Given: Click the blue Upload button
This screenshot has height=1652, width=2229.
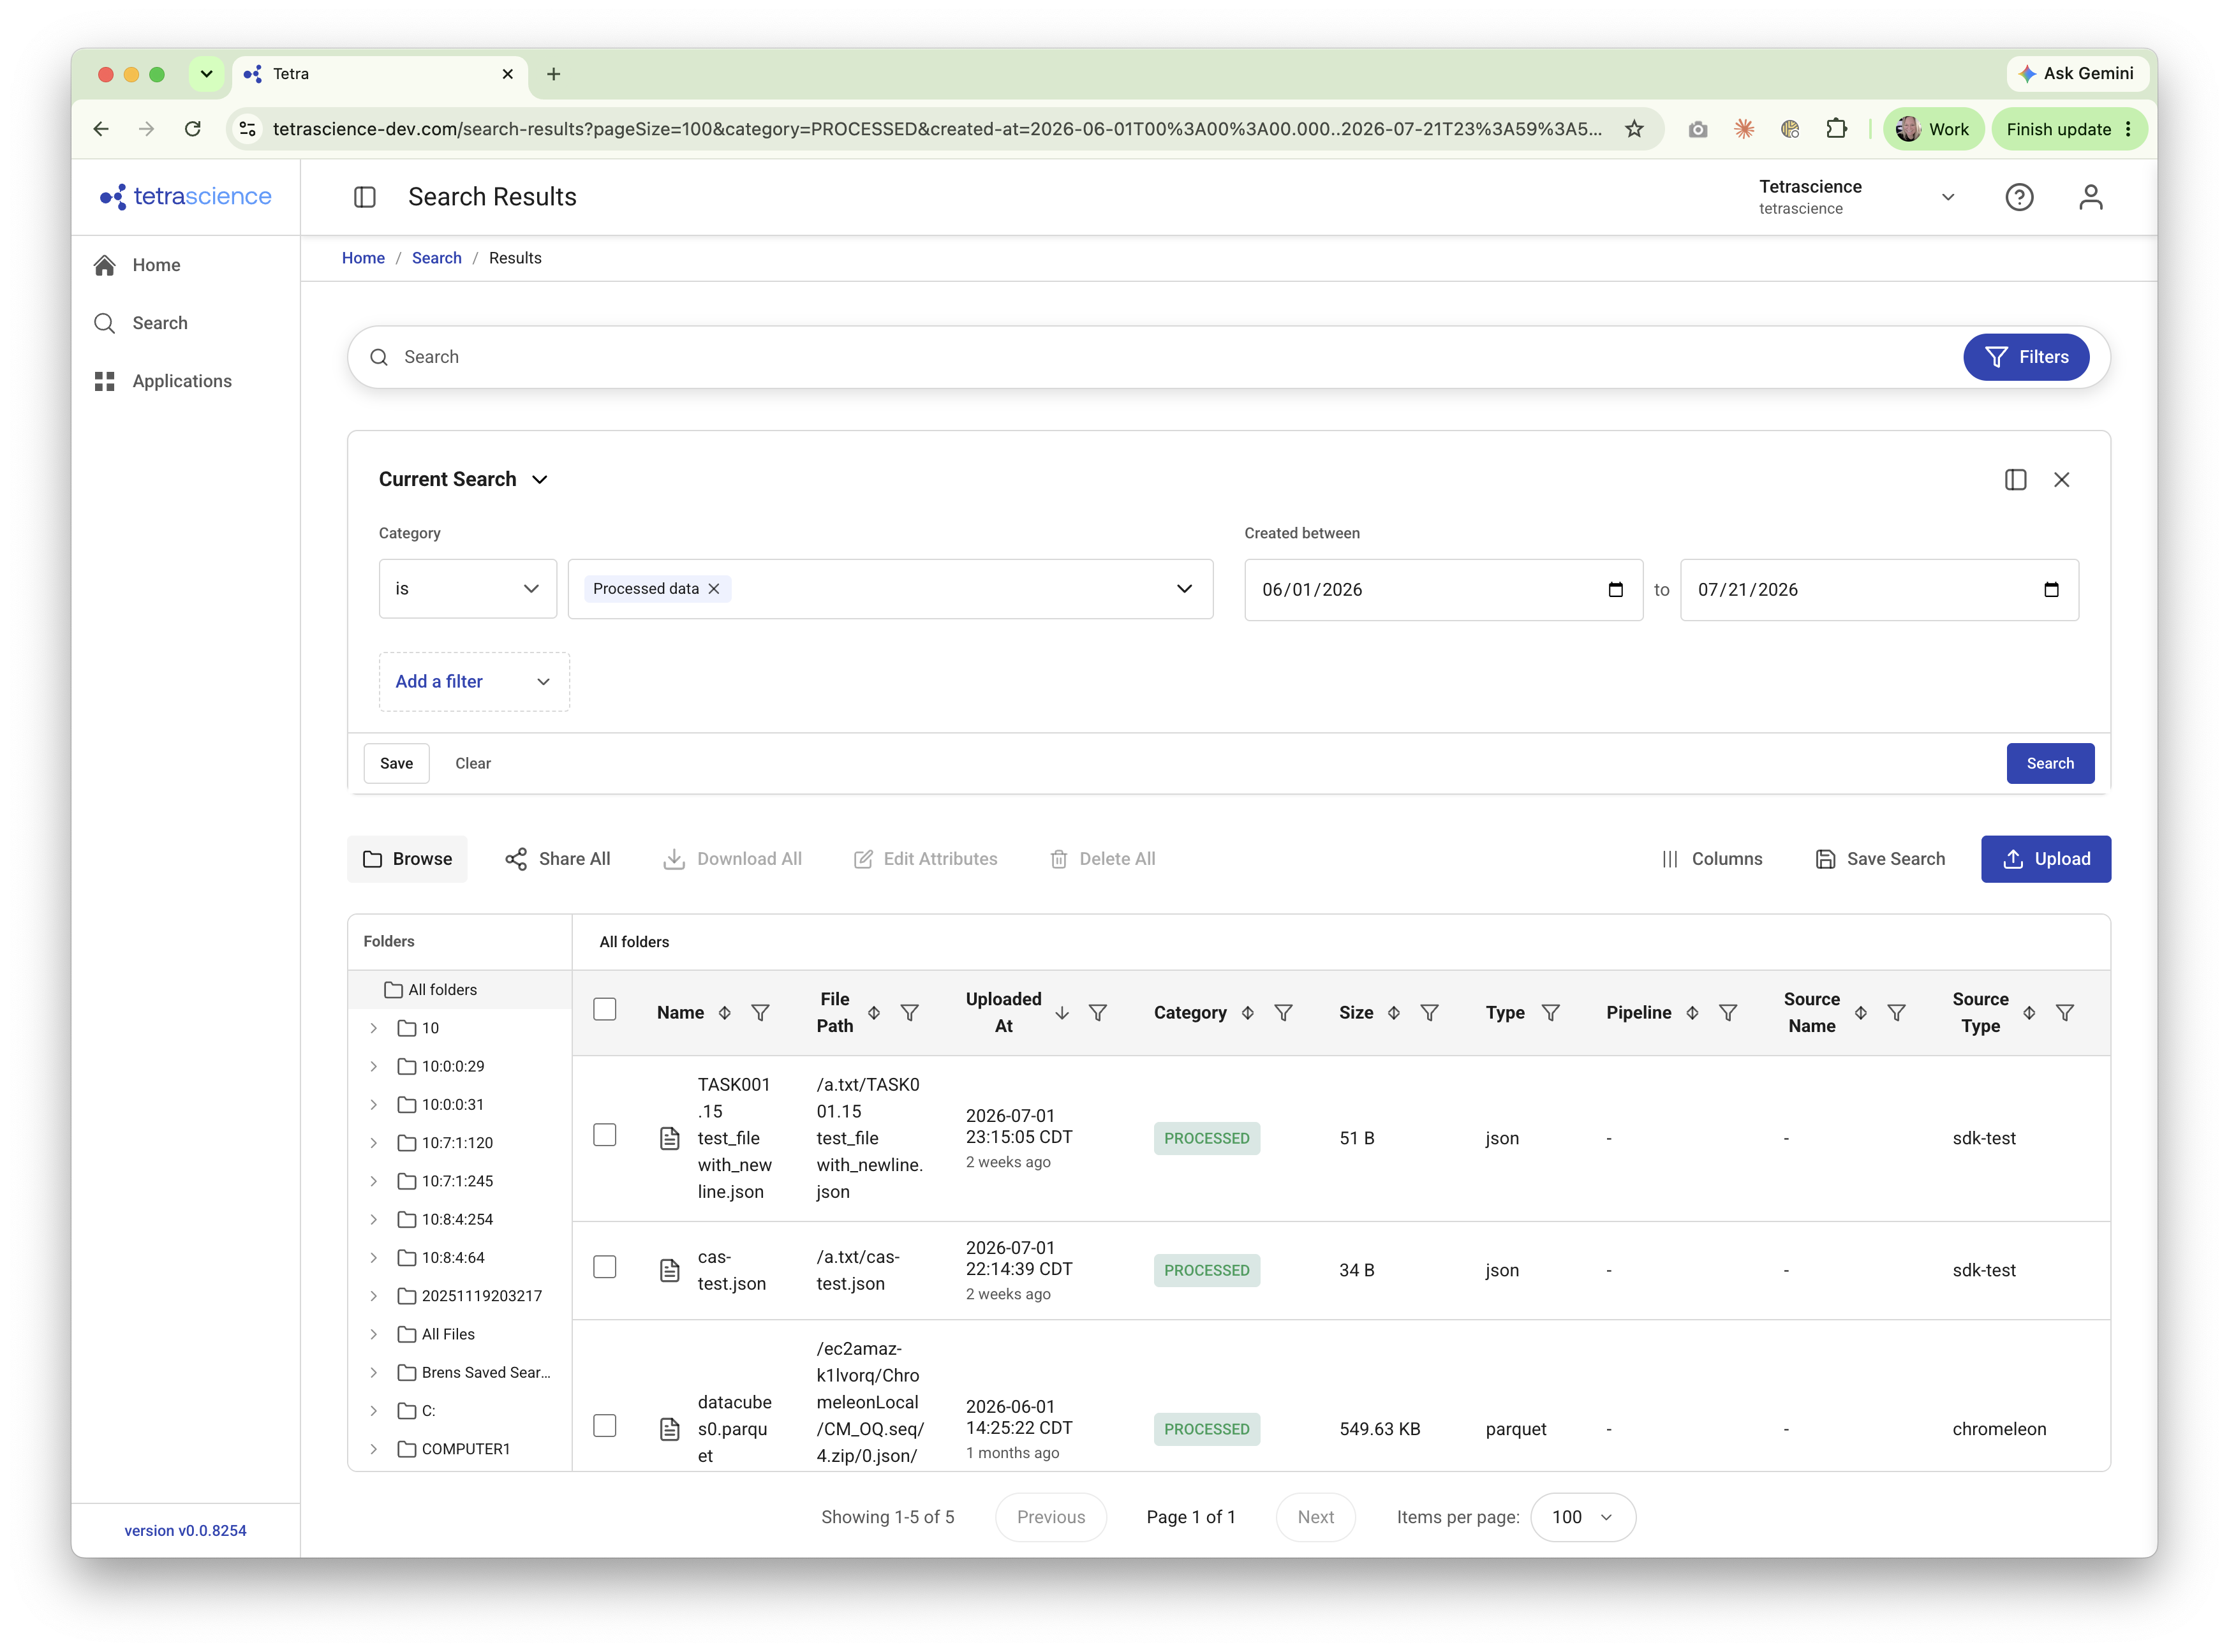Looking at the screenshot, I should click(x=2045, y=860).
